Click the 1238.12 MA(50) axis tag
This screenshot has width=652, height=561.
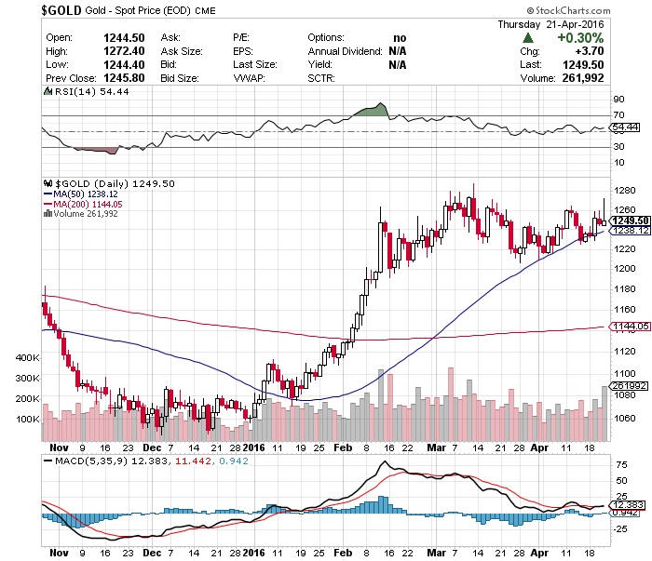[x=631, y=230]
